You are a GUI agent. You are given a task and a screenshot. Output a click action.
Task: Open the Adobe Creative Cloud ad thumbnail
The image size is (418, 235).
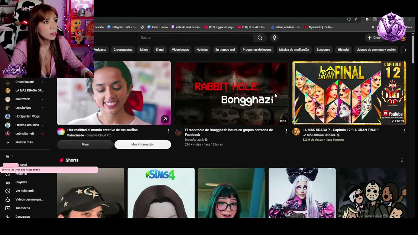pyautogui.click(x=114, y=93)
